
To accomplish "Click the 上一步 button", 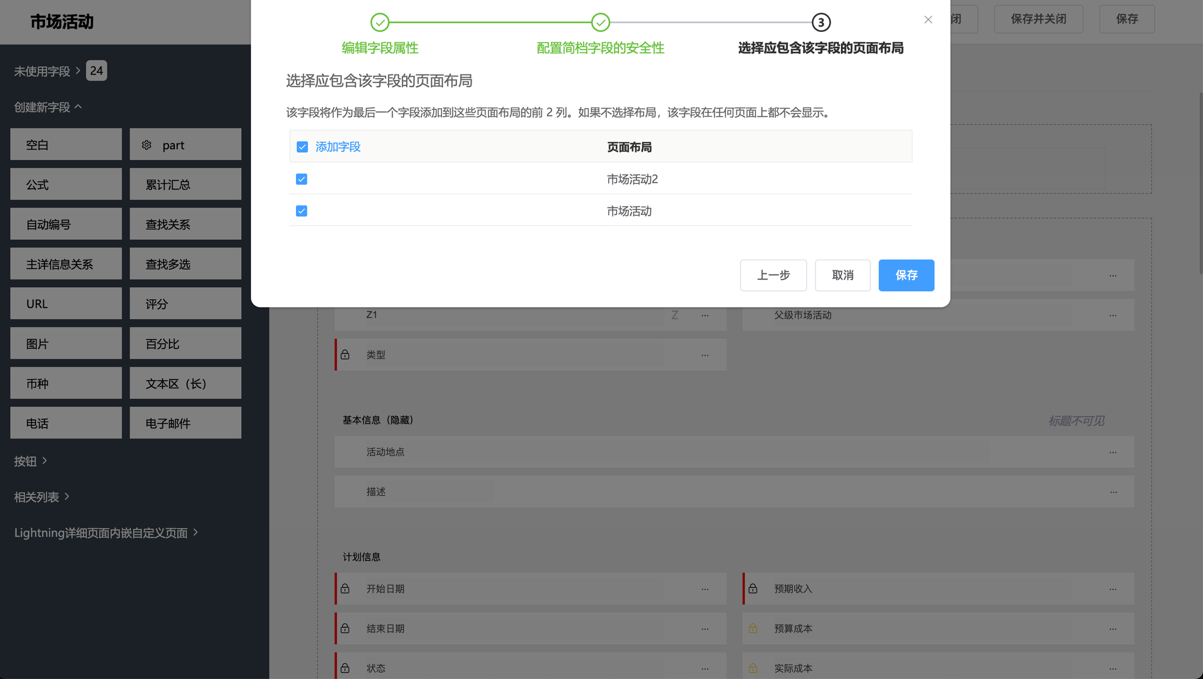I will coord(773,275).
